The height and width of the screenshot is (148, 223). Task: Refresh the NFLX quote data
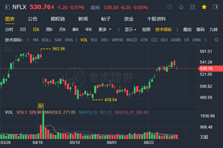(170, 7)
